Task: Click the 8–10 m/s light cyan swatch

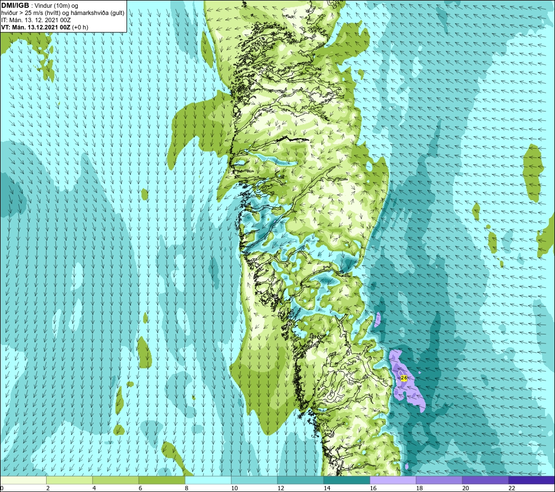Action: [208, 480]
